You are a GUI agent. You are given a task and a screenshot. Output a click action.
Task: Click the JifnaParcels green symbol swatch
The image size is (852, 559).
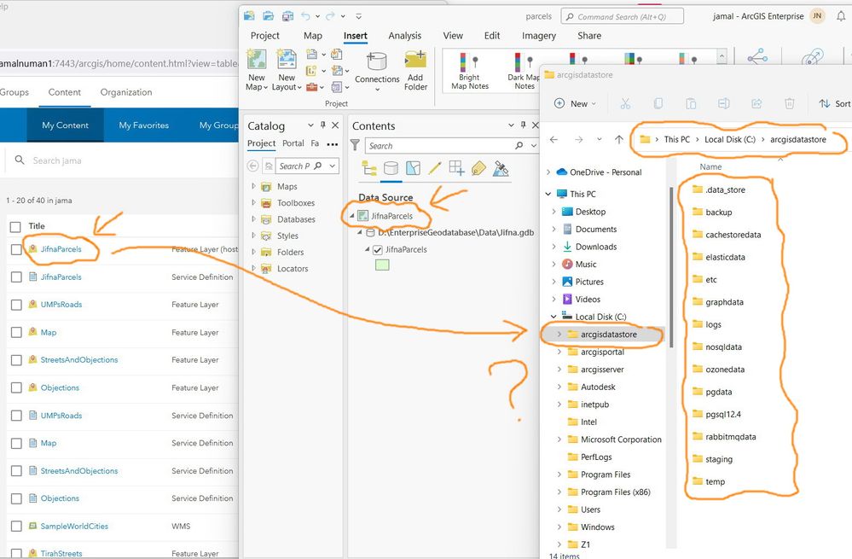(382, 265)
